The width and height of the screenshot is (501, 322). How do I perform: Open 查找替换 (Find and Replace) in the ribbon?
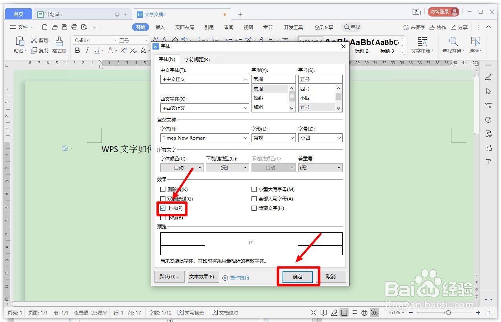[453, 44]
